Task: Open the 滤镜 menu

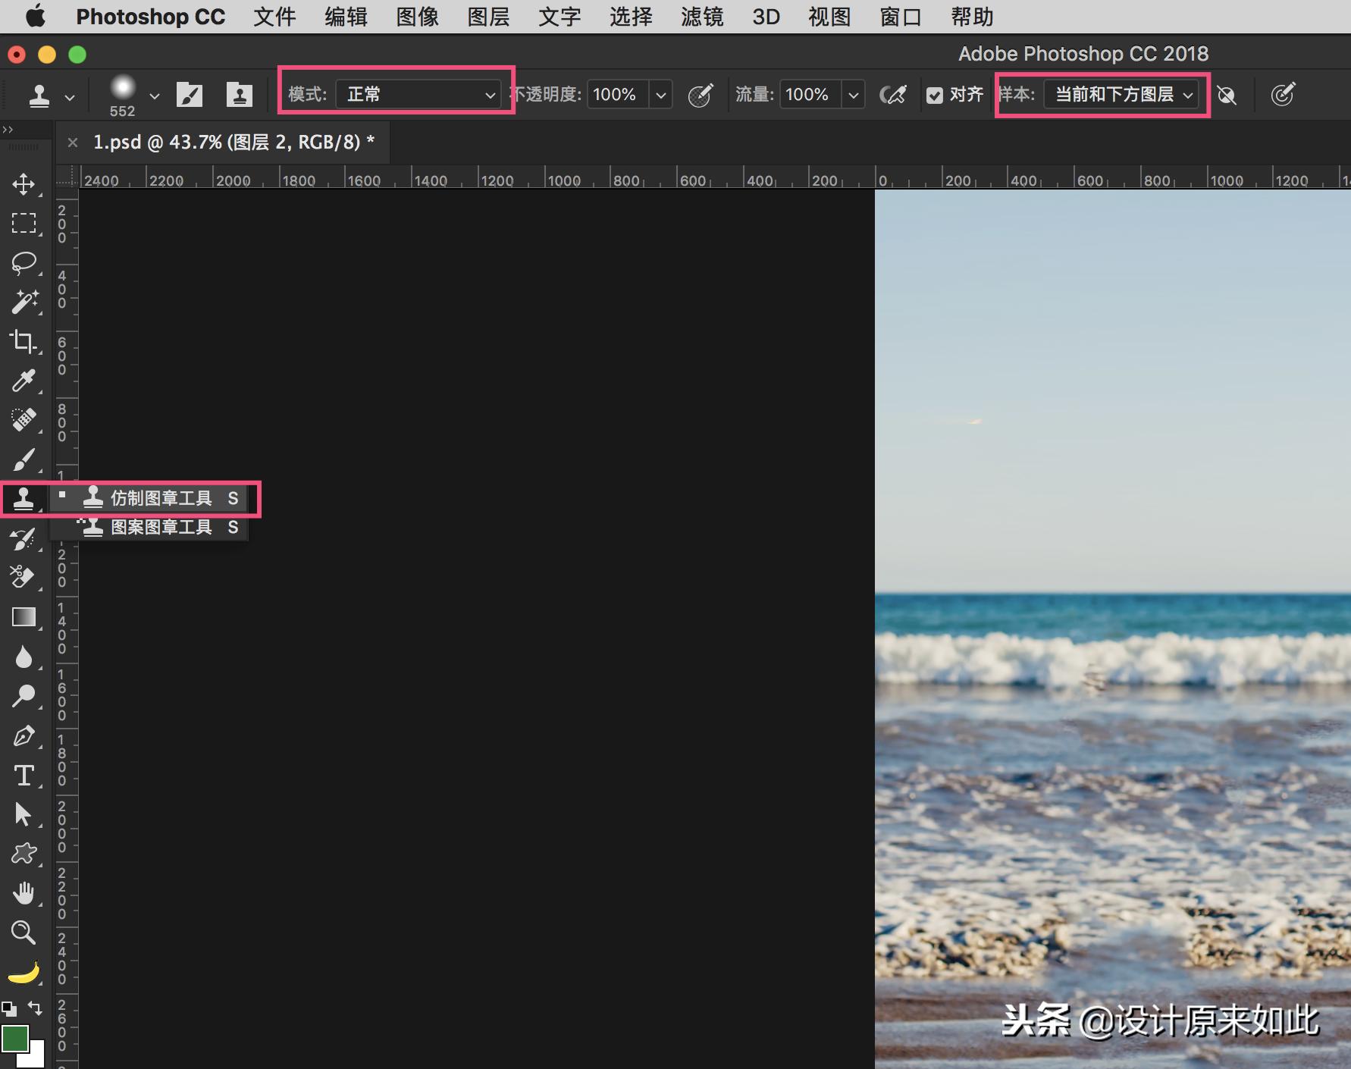Action: (x=701, y=17)
